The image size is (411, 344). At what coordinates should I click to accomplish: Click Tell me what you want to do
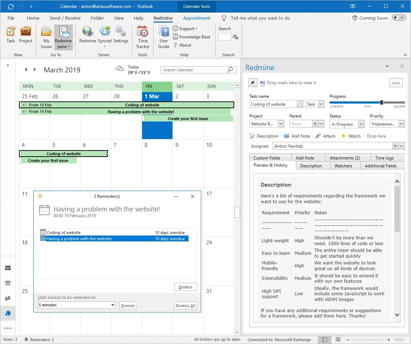260,18
